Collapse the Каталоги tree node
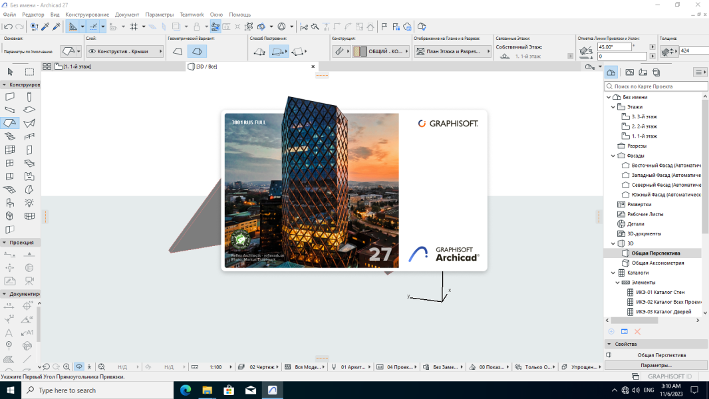Viewport: 709px width, 399px height. (613, 273)
